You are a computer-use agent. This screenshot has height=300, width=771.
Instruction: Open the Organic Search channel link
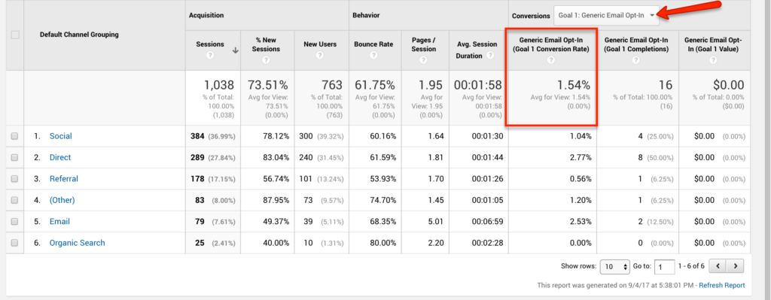click(78, 243)
